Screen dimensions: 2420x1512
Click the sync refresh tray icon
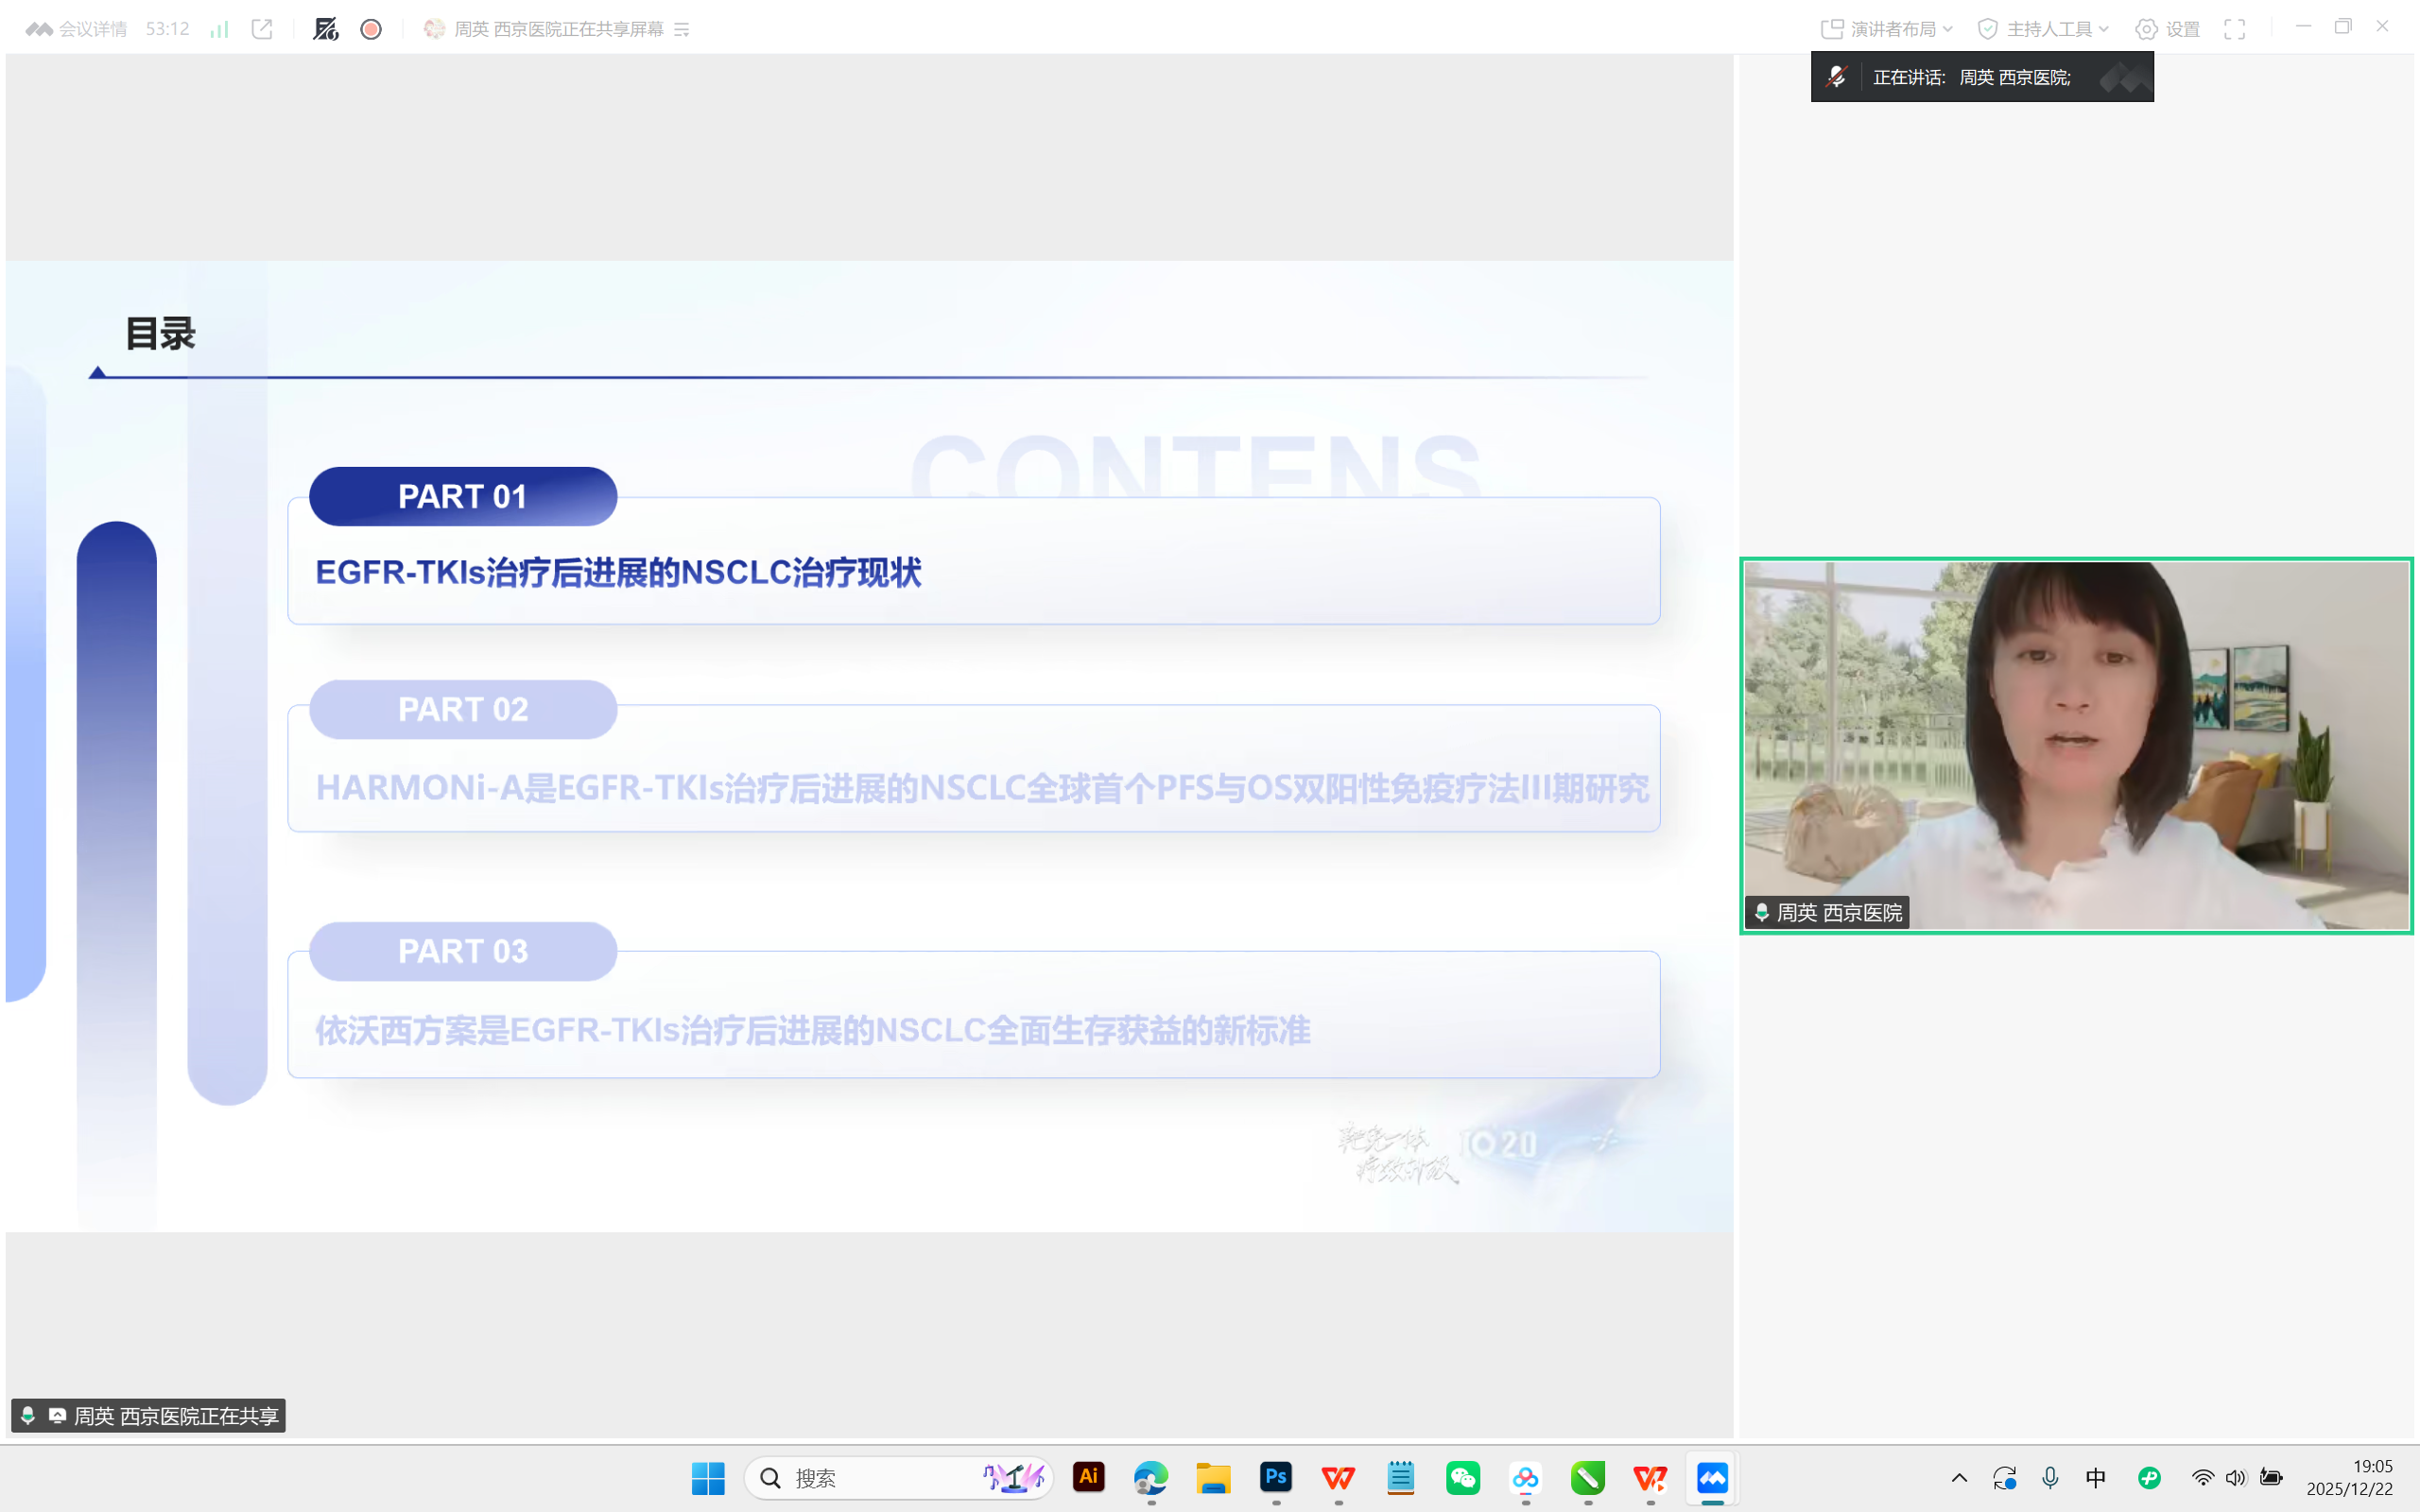click(x=2004, y=1478)
